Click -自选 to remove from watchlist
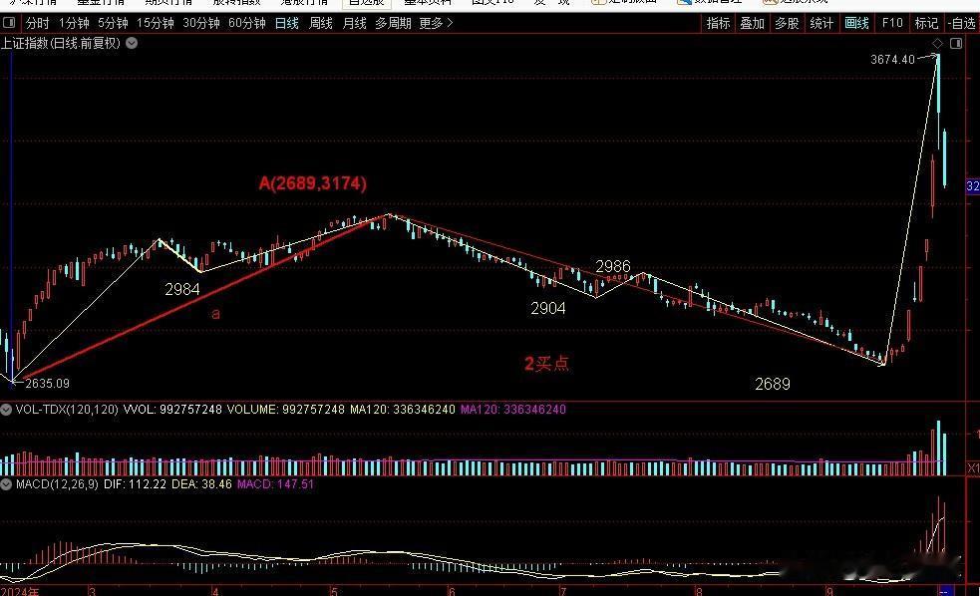The width and height of the screenshot is (980, 596). [x=962, y=23]
